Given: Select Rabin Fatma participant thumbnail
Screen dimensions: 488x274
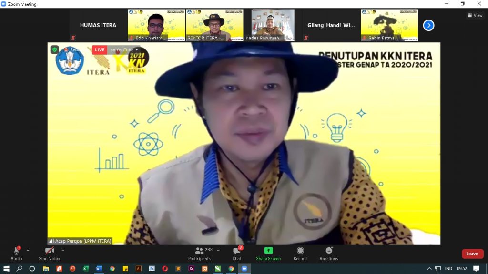Looking at the screenshot, I should [389, 25].
